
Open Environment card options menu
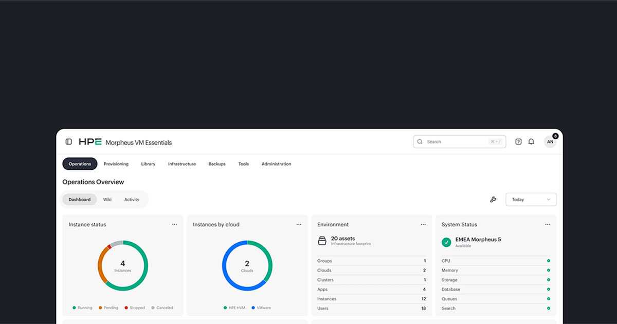coord(423,225)
